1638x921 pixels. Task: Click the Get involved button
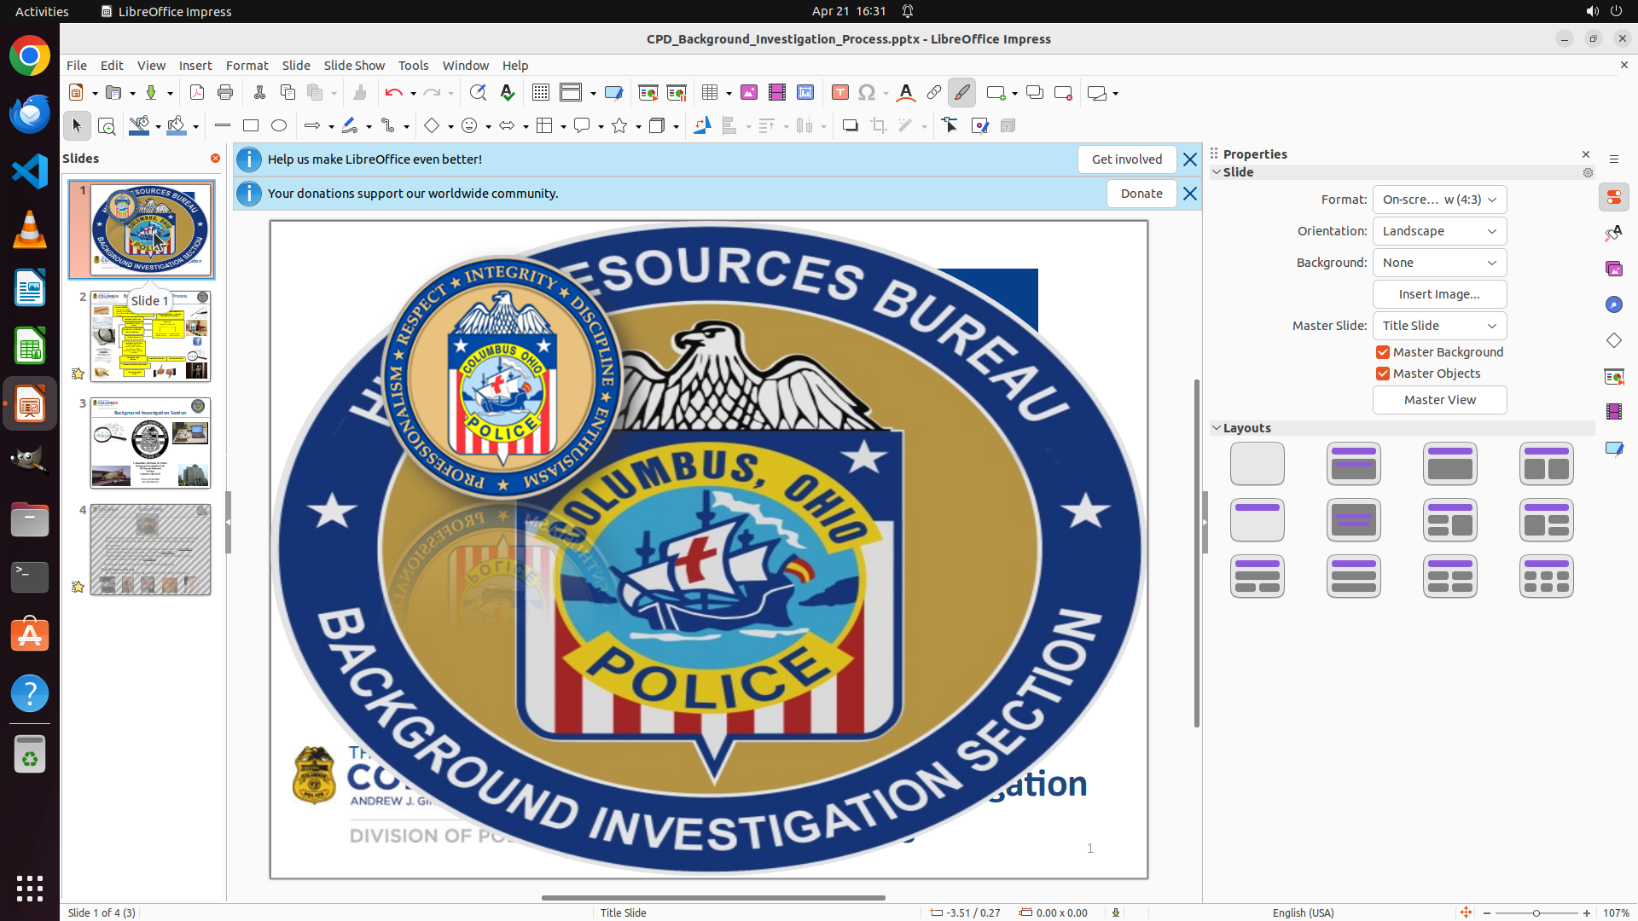1126,159
